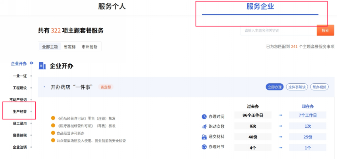Viewport: 337px width, 159px height.
Task: Click the briefcase icon beside 递交材料
Action: click(204, 137)
